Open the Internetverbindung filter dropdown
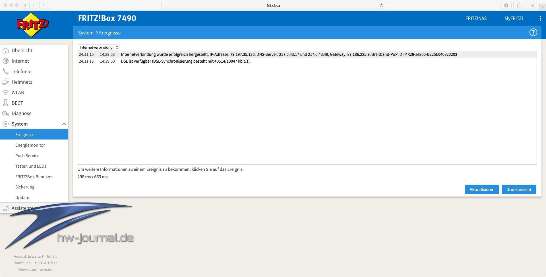Image resolution: width=546 pixels, height=277 pixels. [x=98, y=47]
